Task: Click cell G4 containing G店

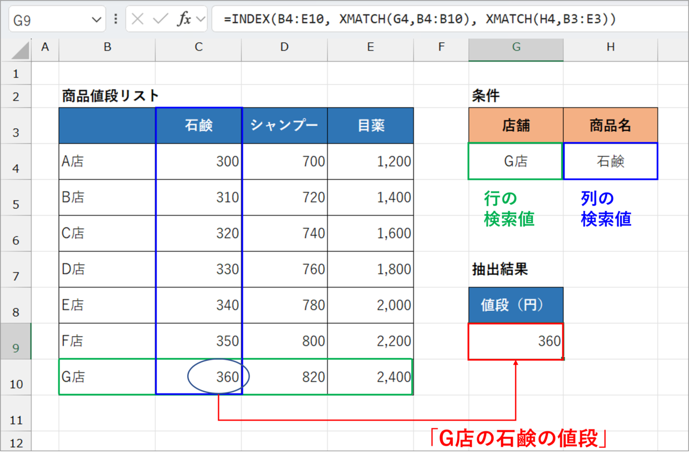Action: tap(515, 162)
